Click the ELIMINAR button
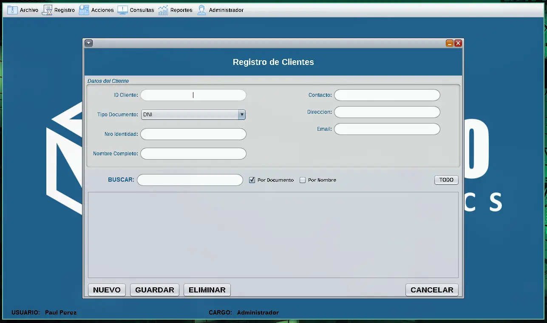Screen dimensions: 547x323 [207, 290]
